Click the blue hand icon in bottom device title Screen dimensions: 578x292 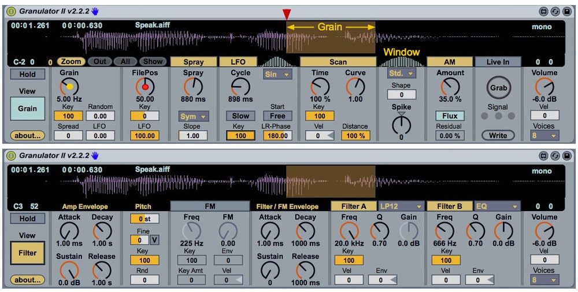[x=95, y=156]
